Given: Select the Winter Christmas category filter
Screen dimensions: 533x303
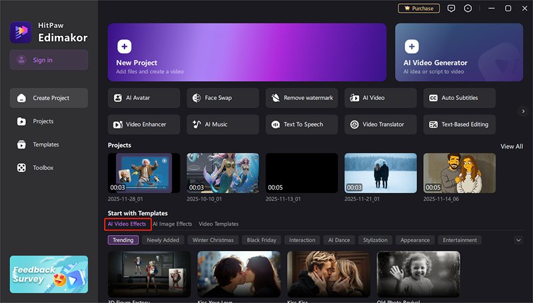Looking at the screenshot, I should [x=213, y=240].
